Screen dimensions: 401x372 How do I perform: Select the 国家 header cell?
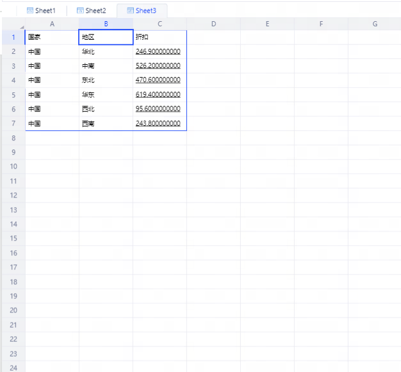[52, 37]
